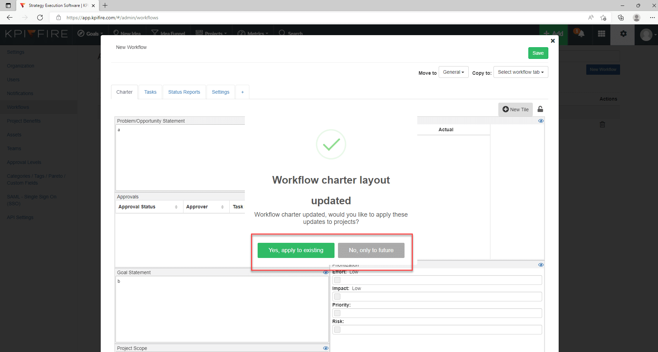
Task: Open New Idea in navbar
Action: tap(127, 33)
